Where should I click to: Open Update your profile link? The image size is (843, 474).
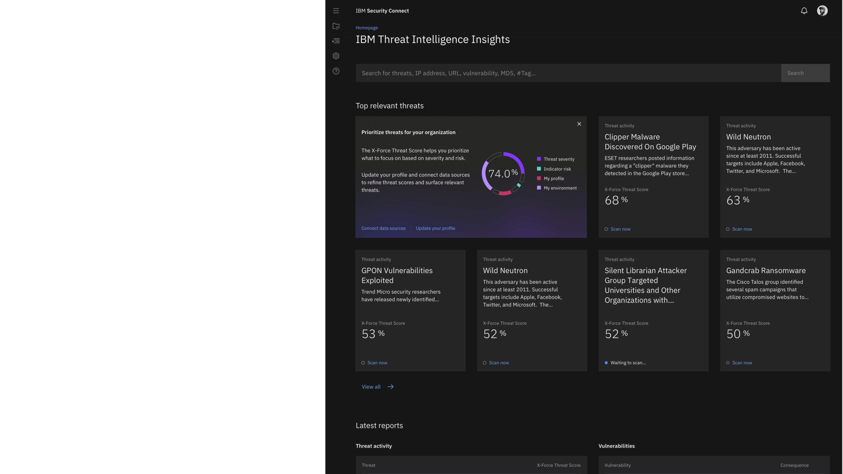pos(435,228)
